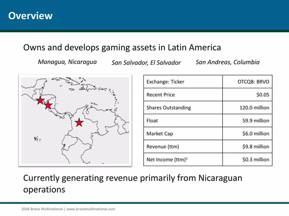289x216 pixels.
Task: Click the 'San Andreas, Columbia' location label
Action: coord(228,62)
